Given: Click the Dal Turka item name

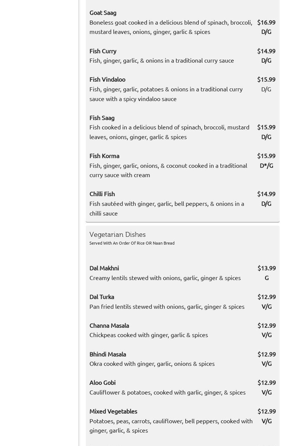Looking at the screenshot, I should [102, 297].
